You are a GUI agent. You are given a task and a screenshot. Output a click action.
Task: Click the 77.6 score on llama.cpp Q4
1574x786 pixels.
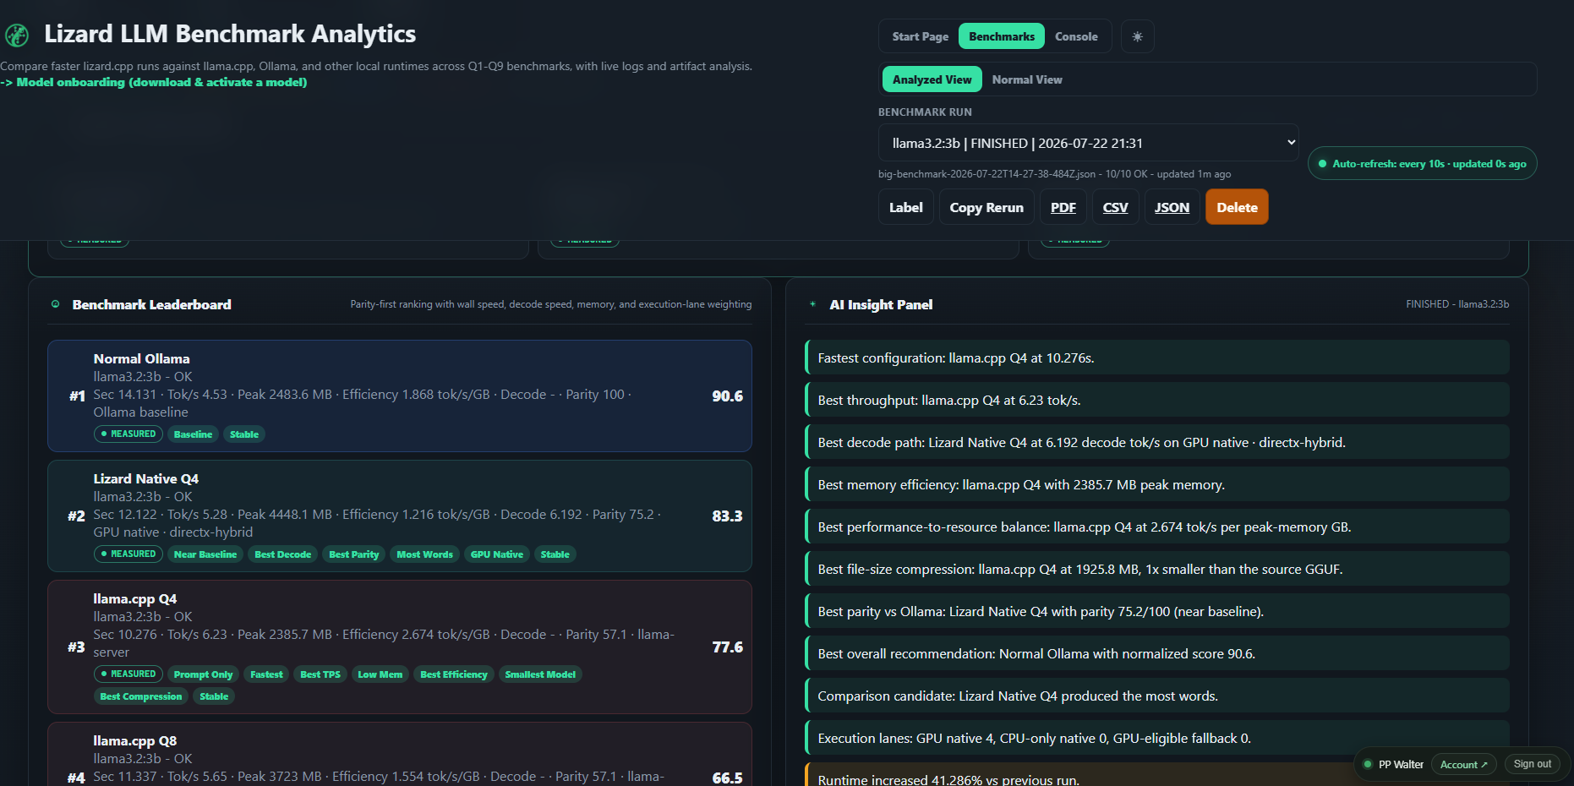click(727, 647)
